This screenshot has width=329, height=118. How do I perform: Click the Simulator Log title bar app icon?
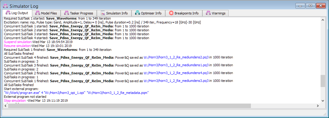[x=6, y=6]
